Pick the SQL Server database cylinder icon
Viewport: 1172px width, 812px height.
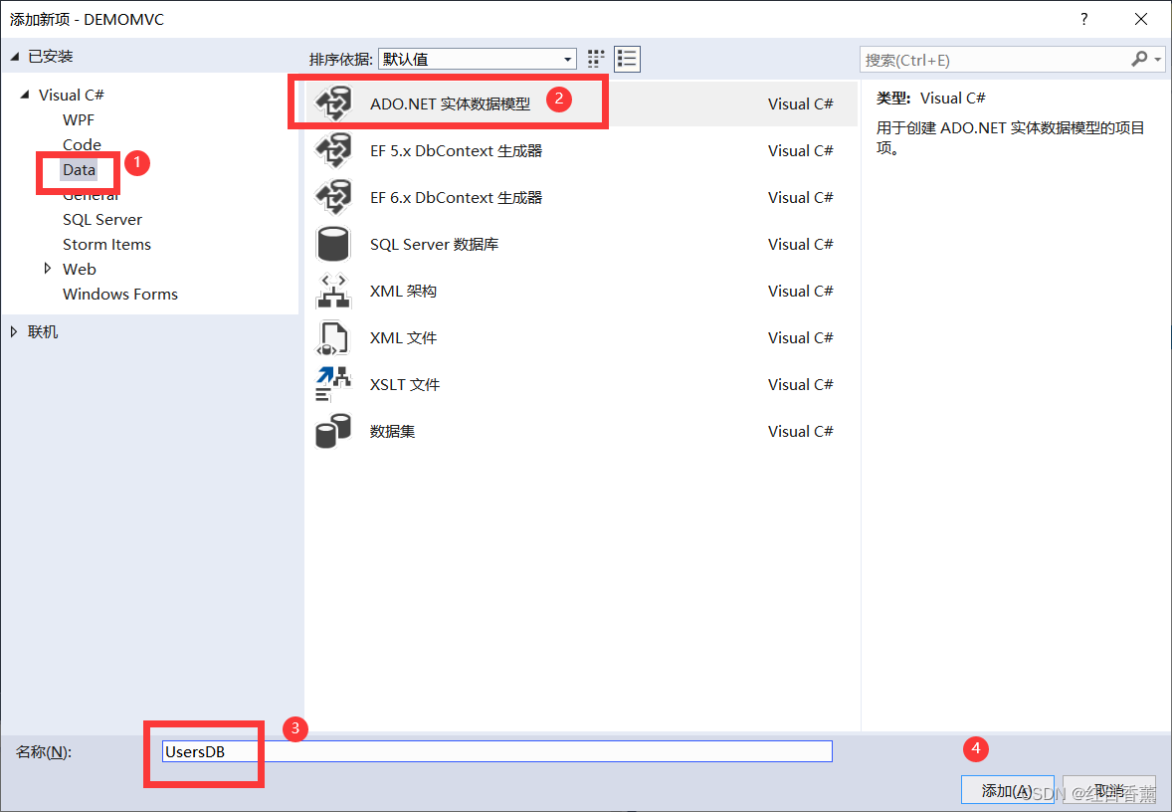333,244
